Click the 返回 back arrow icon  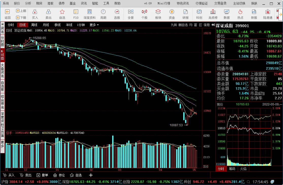tap(7, 12)
